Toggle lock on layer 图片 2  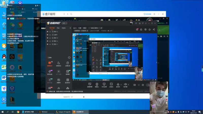point(50,31)
